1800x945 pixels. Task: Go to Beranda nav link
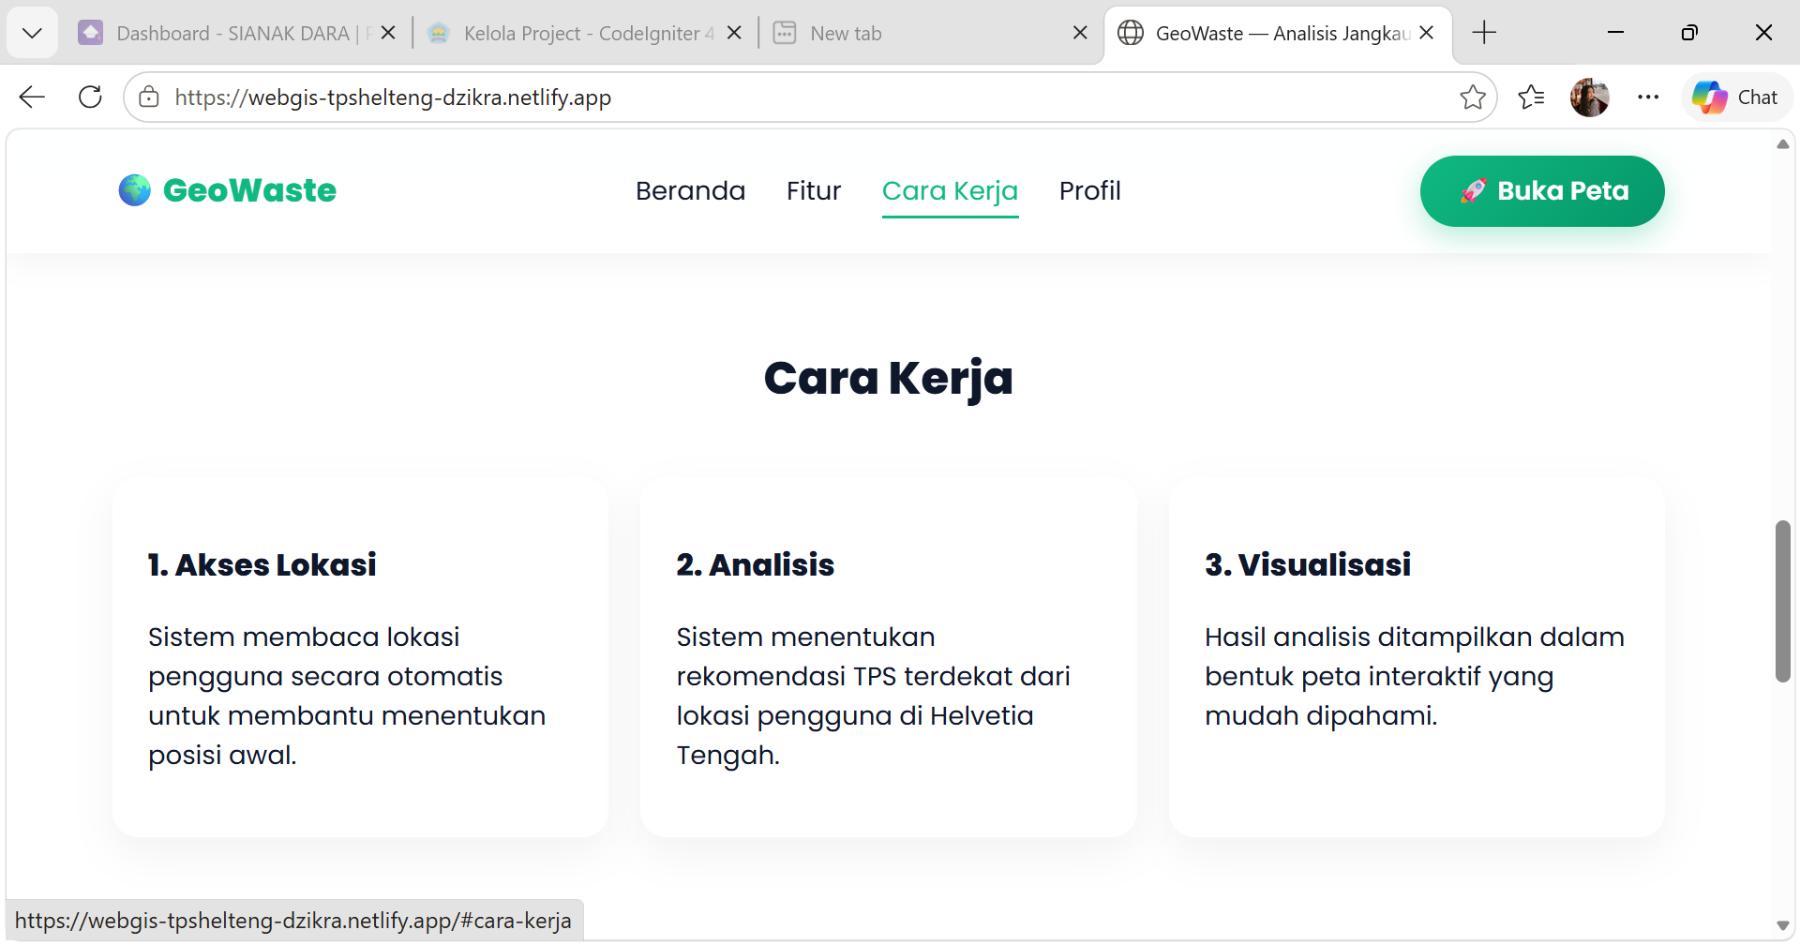coord(690,190)
